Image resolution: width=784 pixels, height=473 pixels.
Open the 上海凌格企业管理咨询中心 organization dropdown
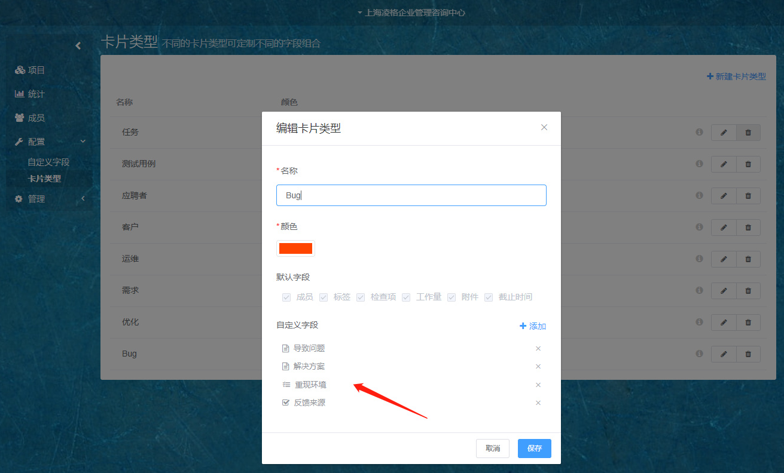pyautogui.click(x=411, y=13)
